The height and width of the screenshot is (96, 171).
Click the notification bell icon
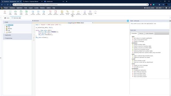[x=166, y=8]
